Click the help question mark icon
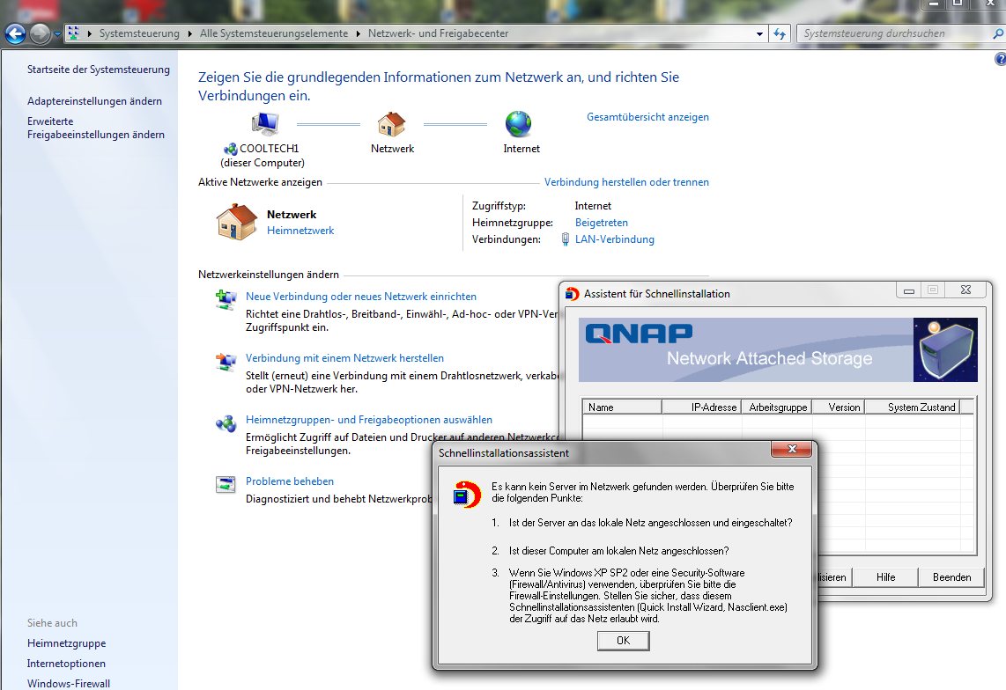1006x690 pixels. [x=1000, y=60]
